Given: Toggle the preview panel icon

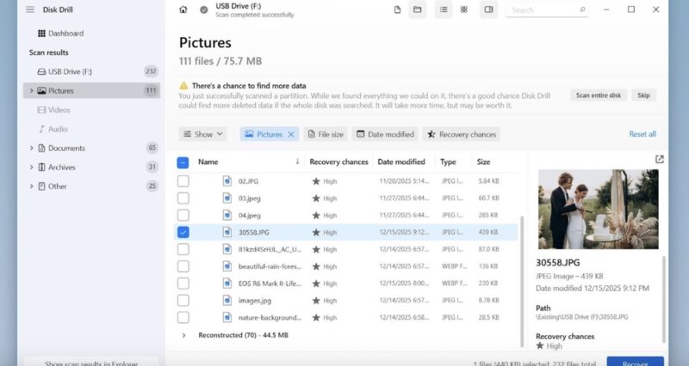Looking at the screenshot, I should [488, 10].
